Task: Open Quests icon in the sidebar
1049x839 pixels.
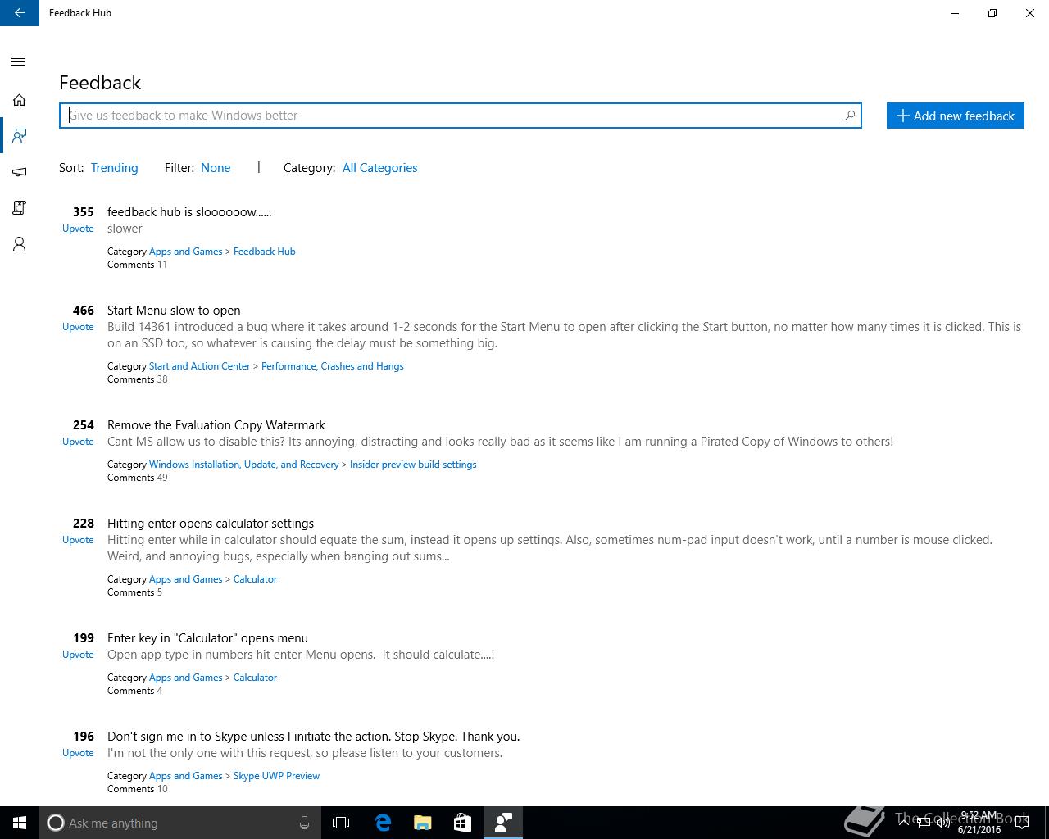Action: coord(19,208)
